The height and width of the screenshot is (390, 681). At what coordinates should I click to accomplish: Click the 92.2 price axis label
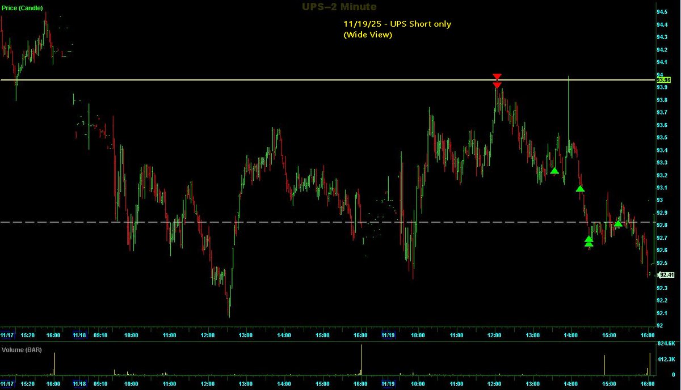click(x=662, y=300)
